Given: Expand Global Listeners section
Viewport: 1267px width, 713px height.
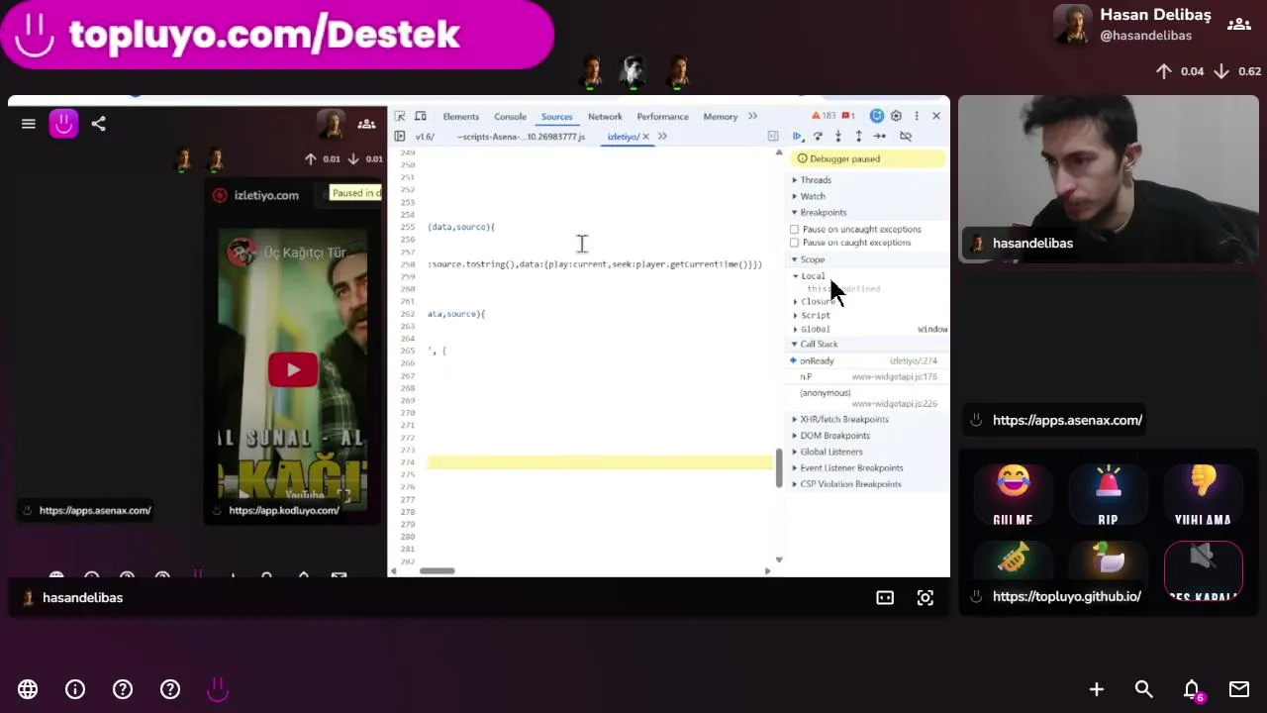Looking at the screenshot, I should (x=830, y=452).
